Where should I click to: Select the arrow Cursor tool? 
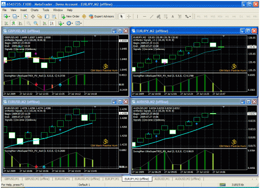coord(121,16)
